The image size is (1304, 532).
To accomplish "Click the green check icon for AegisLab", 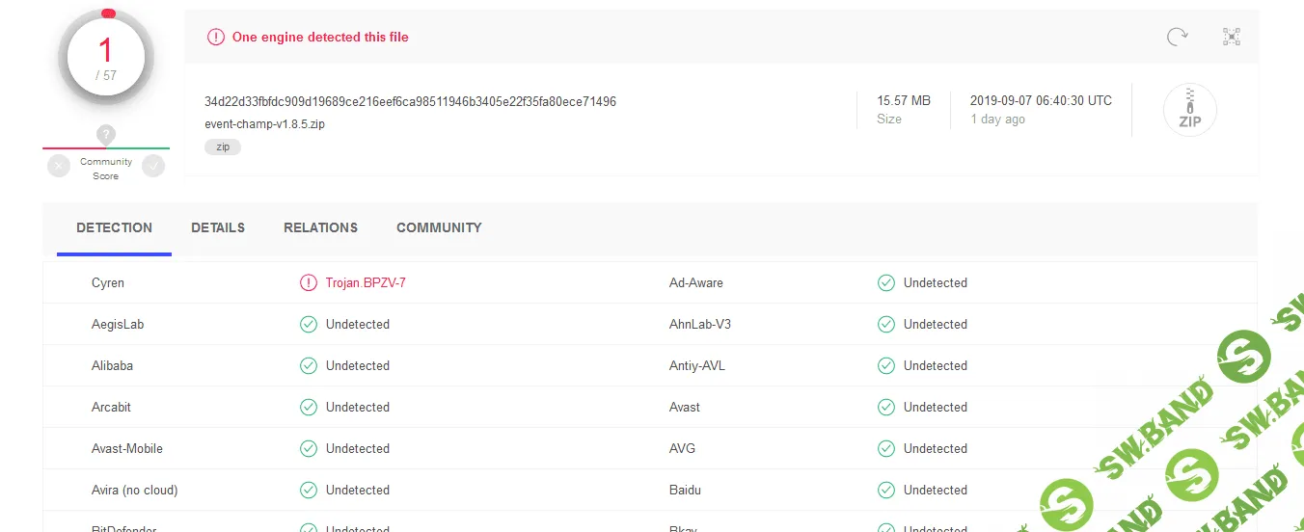I will pos(308,325).
